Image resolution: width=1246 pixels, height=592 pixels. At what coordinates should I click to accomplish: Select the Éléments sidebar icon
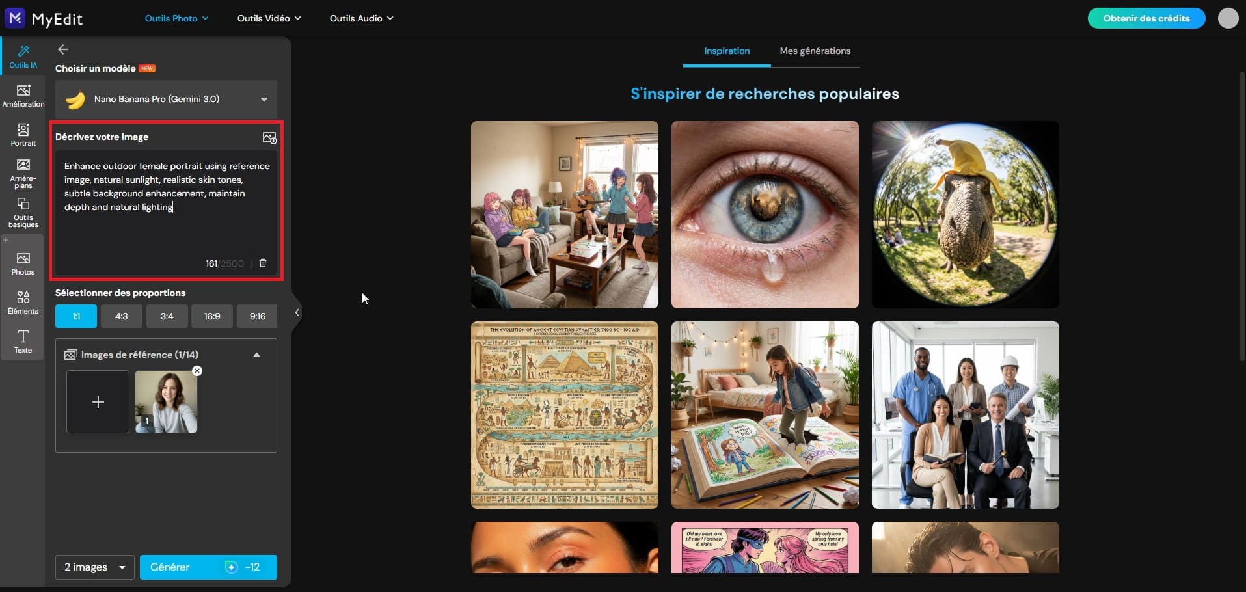tap(23, 303)
